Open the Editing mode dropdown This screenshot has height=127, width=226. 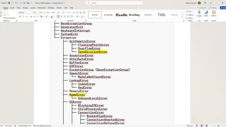click(x=213, y=8)
